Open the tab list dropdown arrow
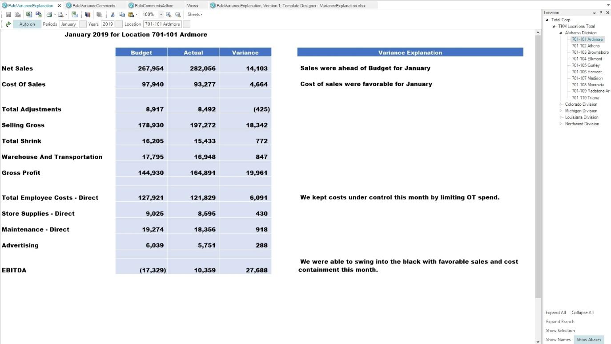The image size is (611, 344). click(x=608, y=5)
